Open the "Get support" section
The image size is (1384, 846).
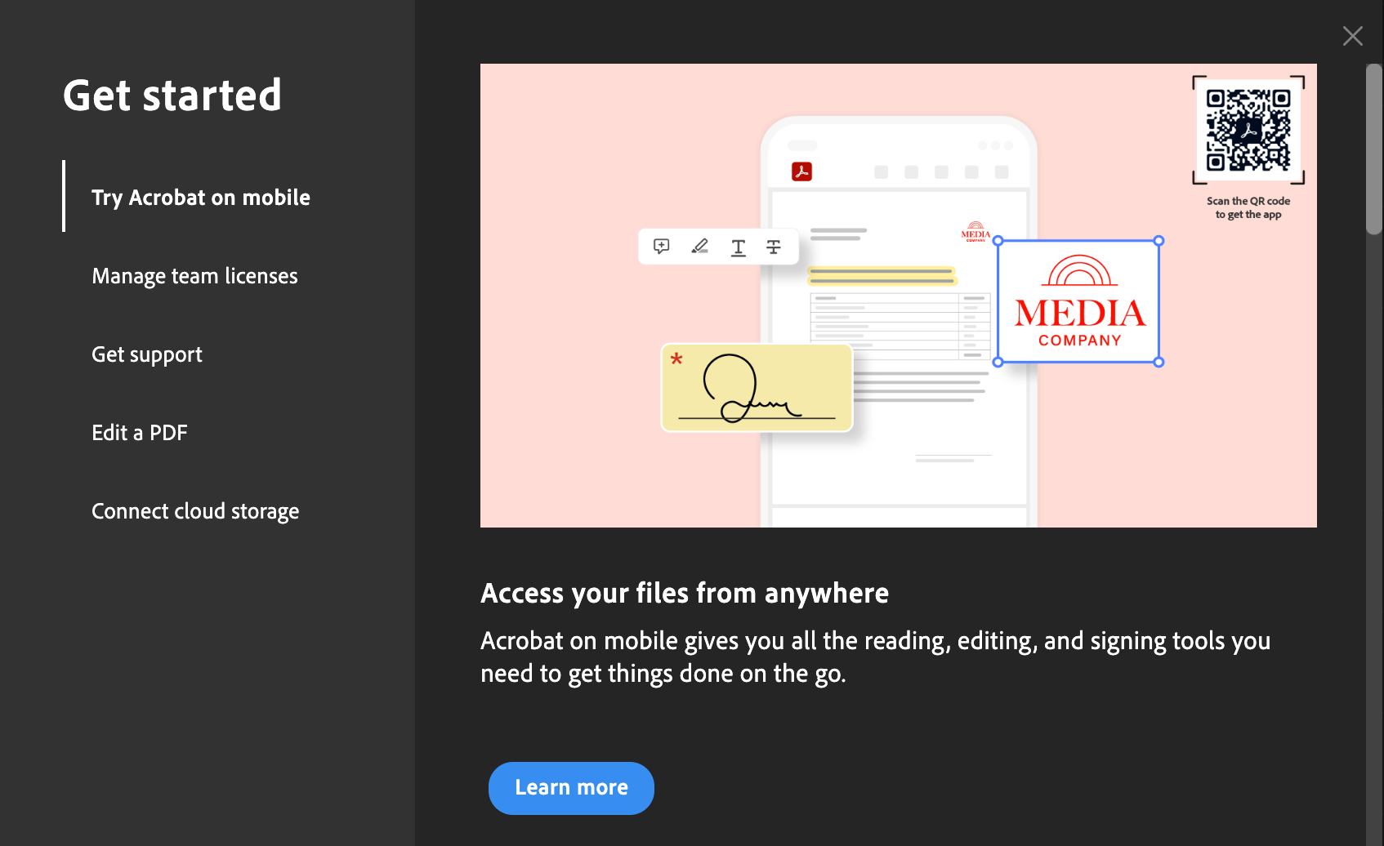click(147, 354)
